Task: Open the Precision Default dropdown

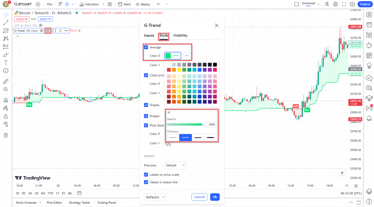Action: click(x=175, y=166)
